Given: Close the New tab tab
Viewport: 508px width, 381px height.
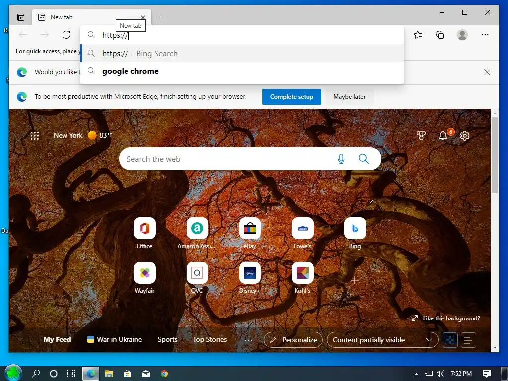Looking at the screenshot, I should [x=143, y=17].
